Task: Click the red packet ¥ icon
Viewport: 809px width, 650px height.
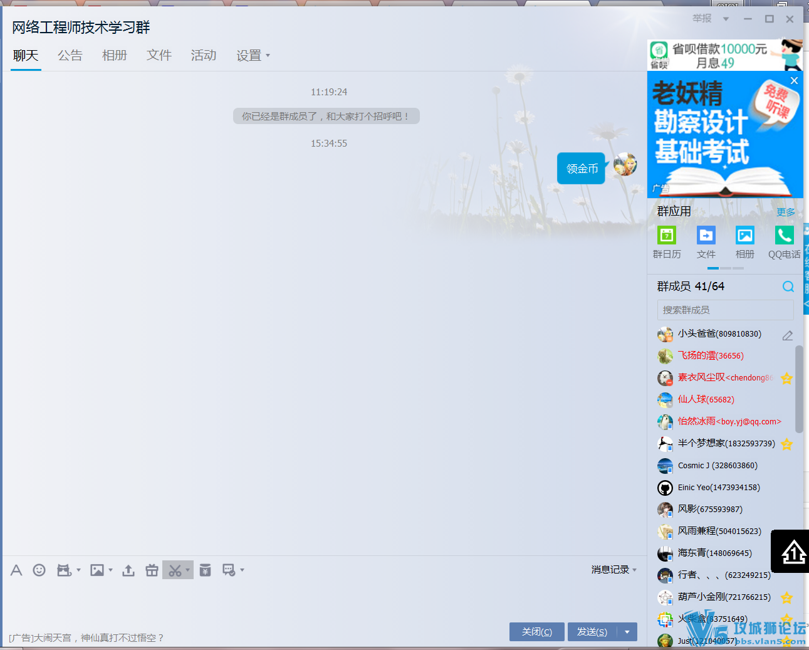Action: [x=205, y=570]
